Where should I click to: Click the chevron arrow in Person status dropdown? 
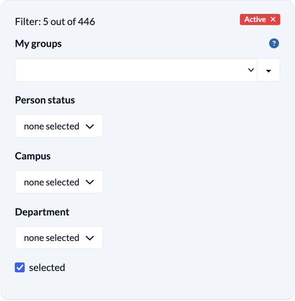click(x=90, y=126)
